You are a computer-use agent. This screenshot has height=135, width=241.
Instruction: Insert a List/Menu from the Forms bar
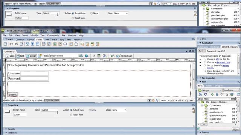tap(44, 44)
